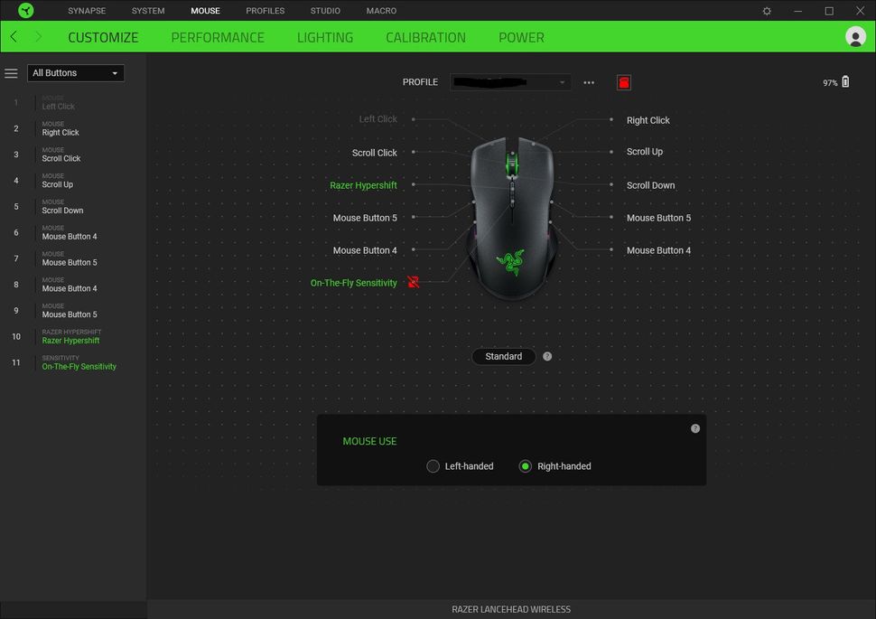Expand the help tooltip beside Standard

[547, 356]
